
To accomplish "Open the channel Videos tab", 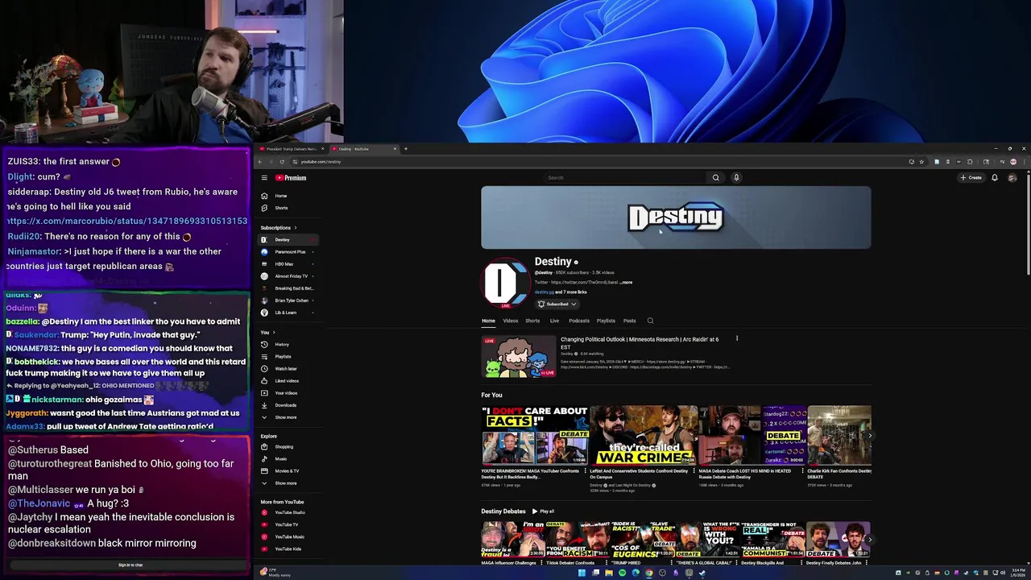I will [x=511, y=321].
